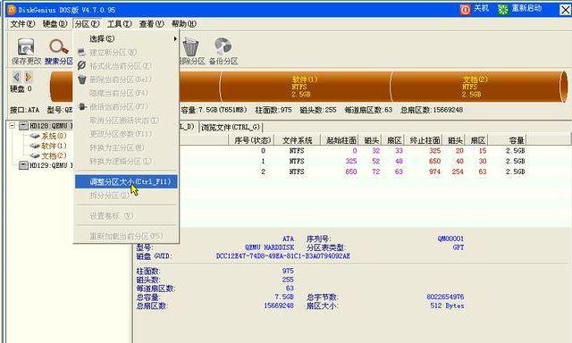
Task: Click the end cylinder value 325
Action: 434,151
